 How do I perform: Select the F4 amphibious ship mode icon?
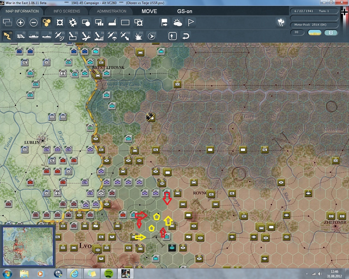[47, 36]
